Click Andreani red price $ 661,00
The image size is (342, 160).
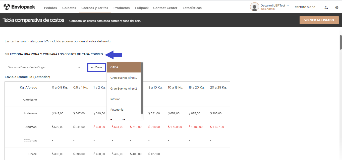coord(118,127)
